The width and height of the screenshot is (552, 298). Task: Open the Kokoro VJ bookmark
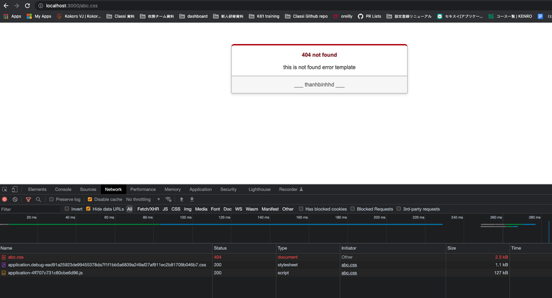(x=79, y=16)
